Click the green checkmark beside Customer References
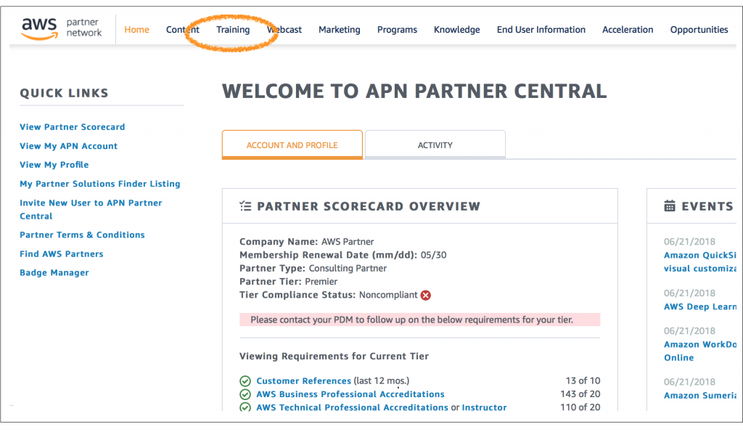The height and width of the screenshot is (432, 743). pos(245,380)
